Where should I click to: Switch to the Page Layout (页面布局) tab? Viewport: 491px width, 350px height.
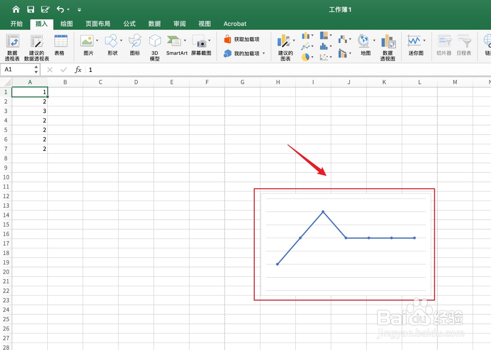pyautogui.click(x=98, y=24)
